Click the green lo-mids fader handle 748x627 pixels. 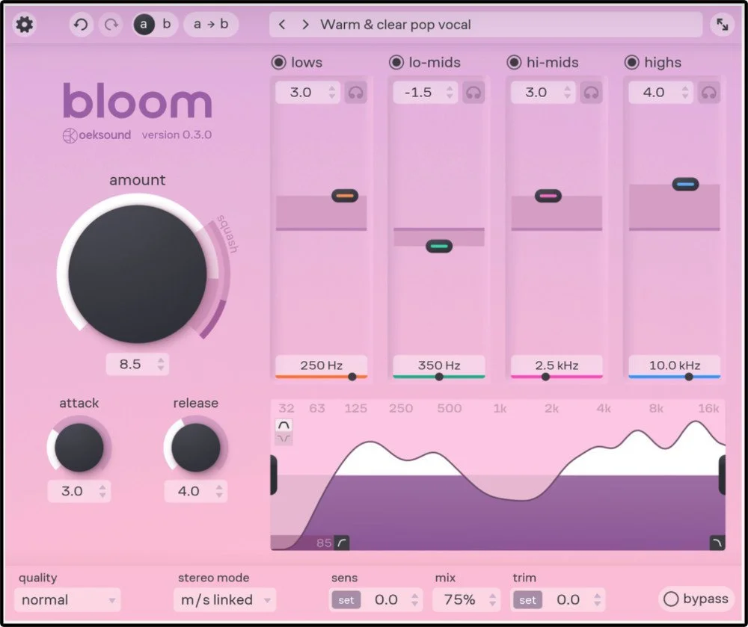(439, 247)
